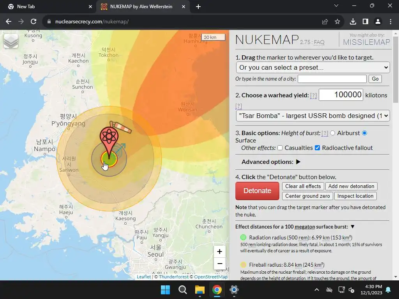Open the map layers selector icon

[11, 41]
